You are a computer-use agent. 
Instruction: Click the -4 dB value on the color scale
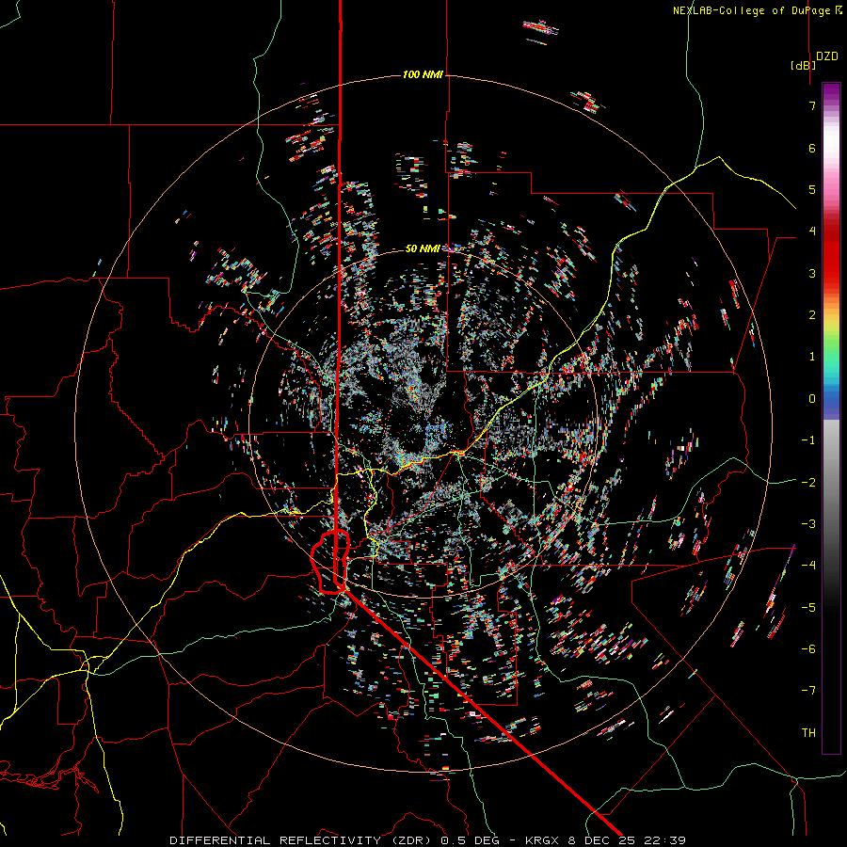808,566
